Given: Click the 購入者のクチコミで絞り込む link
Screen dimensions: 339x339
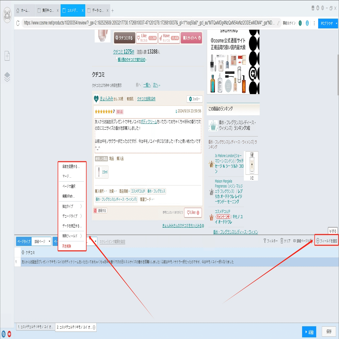Looking at the screenshot, I should 132,60.
